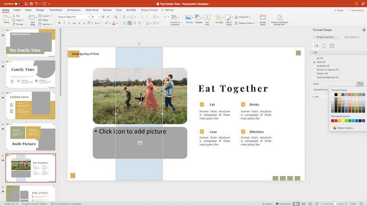
Task: Click More Colors in color popup
Action: click(x=346, y=128)
